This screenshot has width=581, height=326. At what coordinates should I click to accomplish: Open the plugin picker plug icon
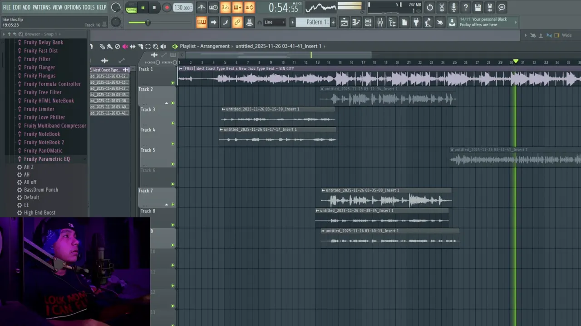(x=416, y=22)
